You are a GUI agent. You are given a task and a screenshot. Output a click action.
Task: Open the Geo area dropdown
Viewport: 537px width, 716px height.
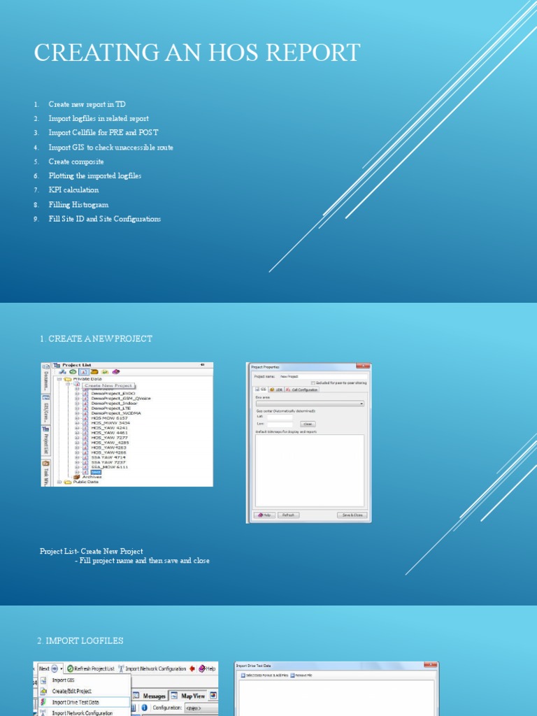click(x=310, y=403)
